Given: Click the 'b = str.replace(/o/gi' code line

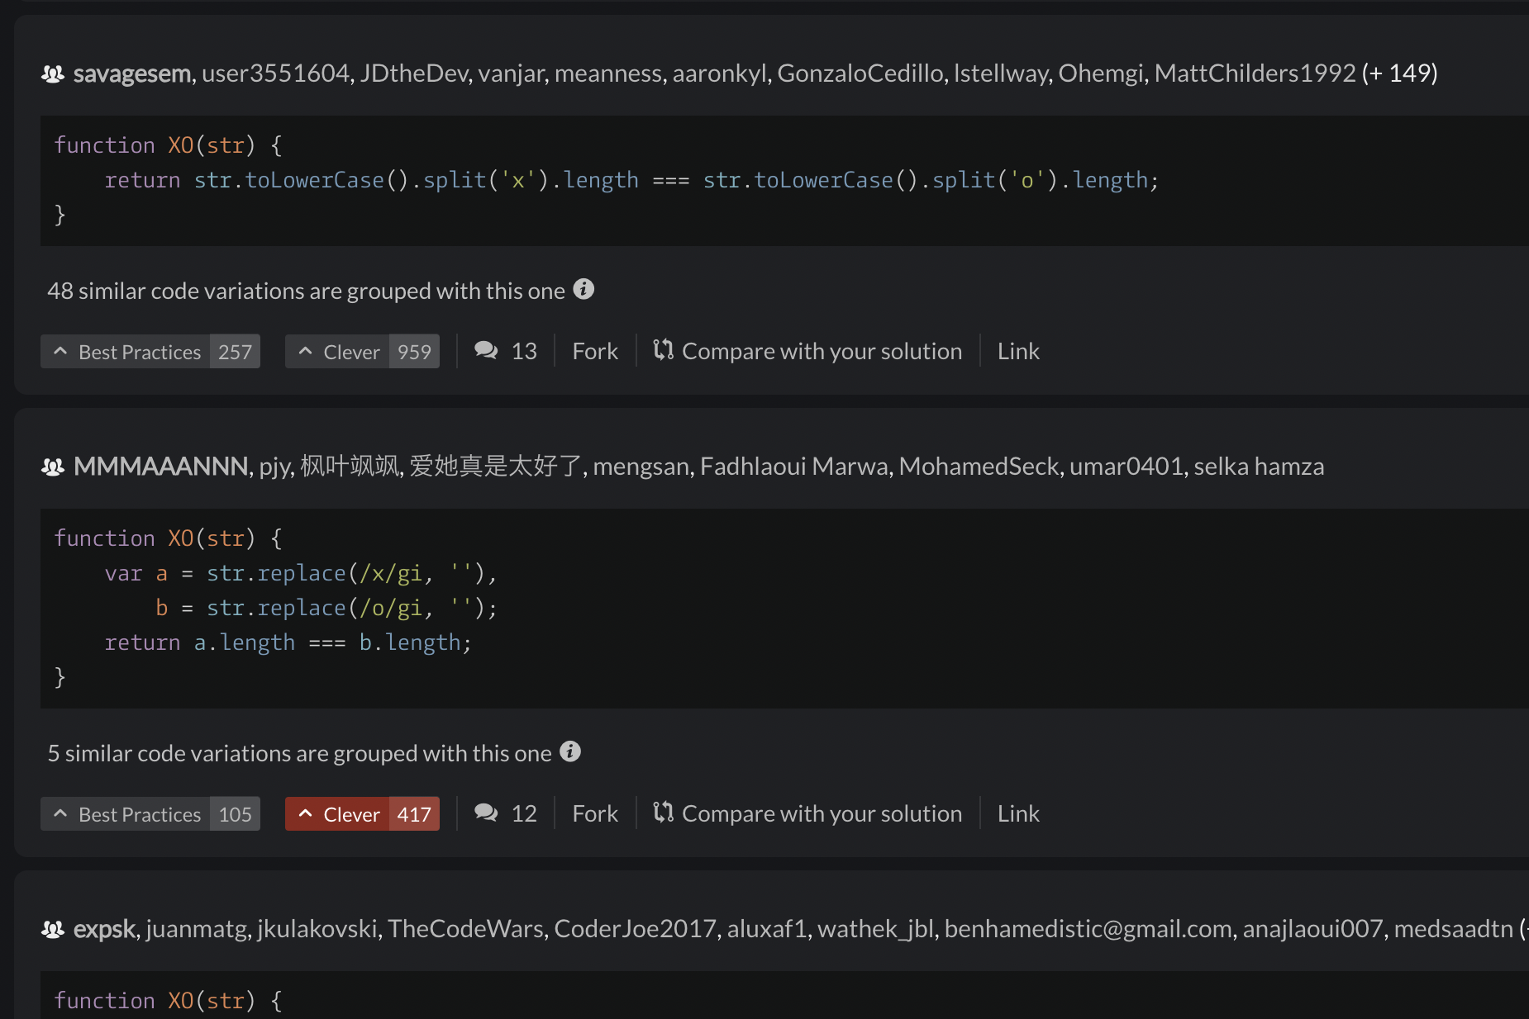Looking at the screenshot, I should point(326,608).
